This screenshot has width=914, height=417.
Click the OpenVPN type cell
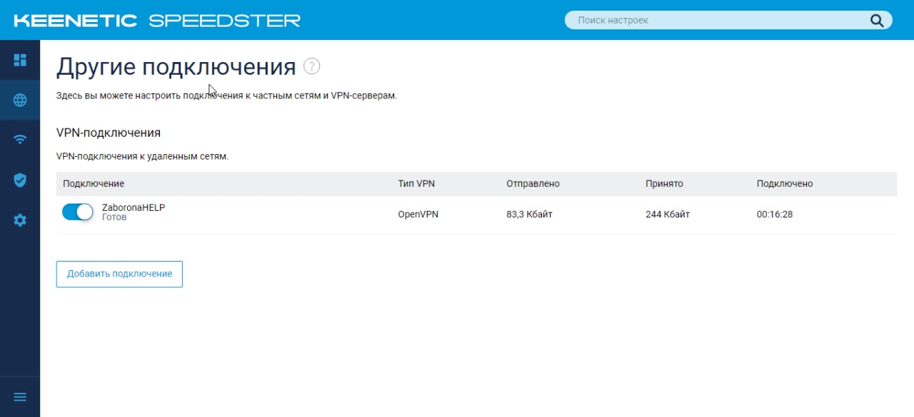point(418,214)
